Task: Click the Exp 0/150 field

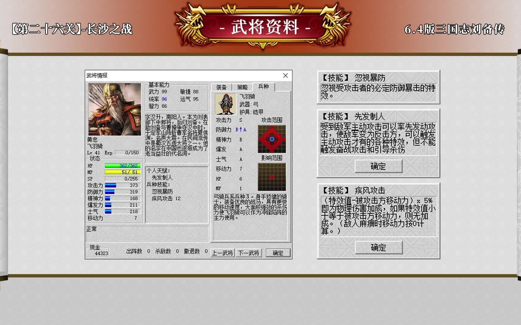Action: pos(128,153)
